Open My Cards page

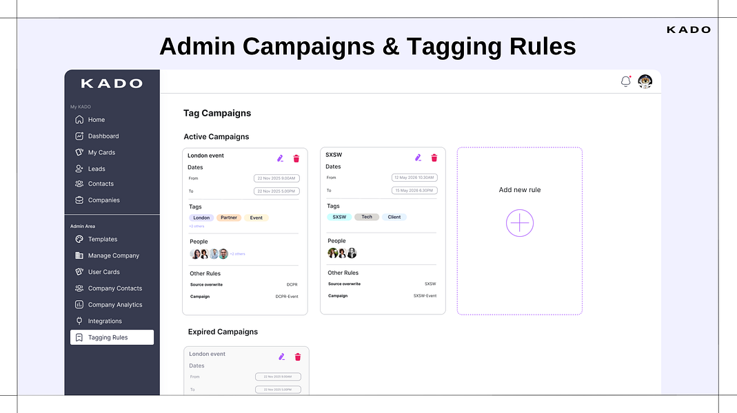[x=101, y=153]
